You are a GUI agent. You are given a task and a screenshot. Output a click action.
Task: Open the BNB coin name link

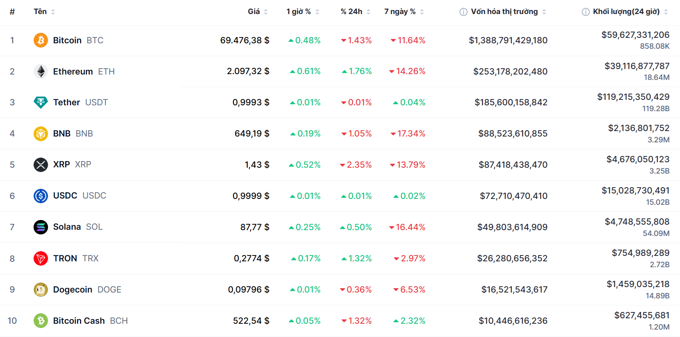(62, 133)
